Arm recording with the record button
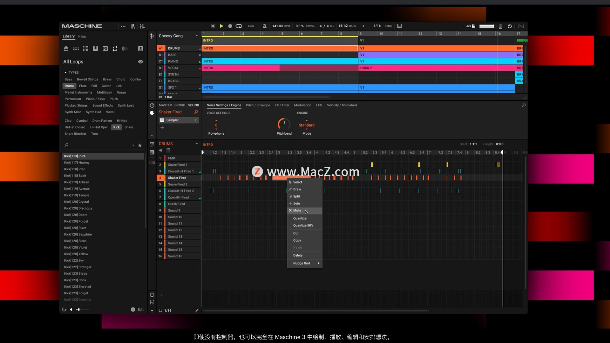 coord(230,26)
